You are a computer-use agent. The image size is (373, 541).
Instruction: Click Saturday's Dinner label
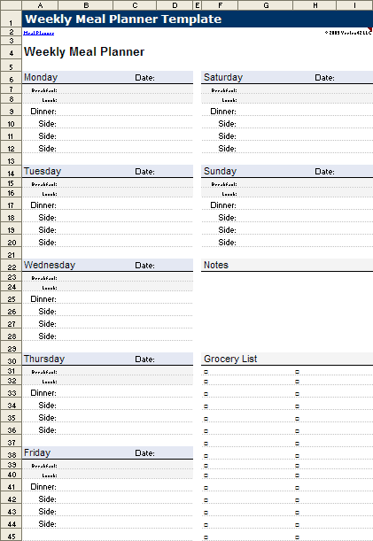point(223,112)
